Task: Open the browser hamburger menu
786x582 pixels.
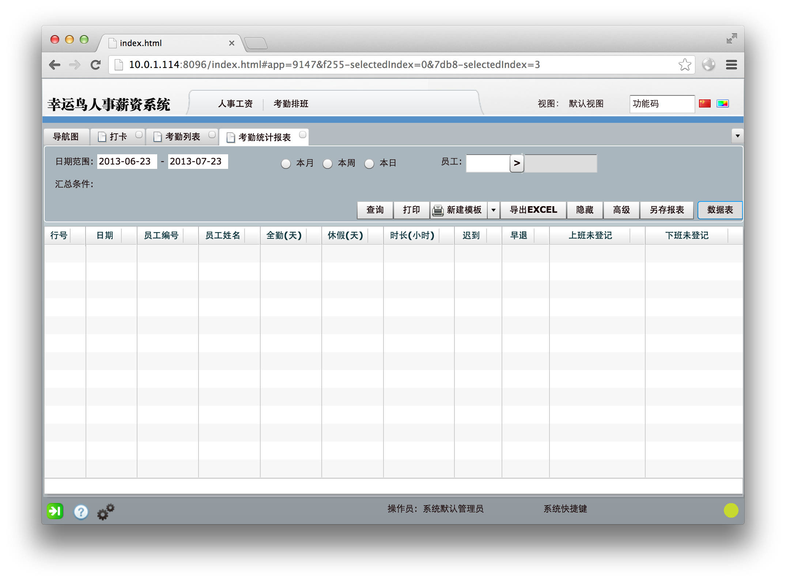Action: point(731,65)
